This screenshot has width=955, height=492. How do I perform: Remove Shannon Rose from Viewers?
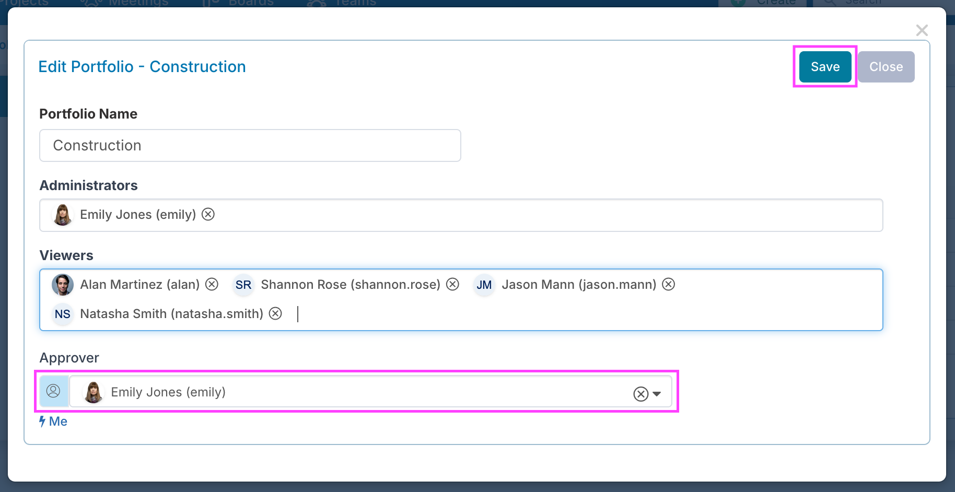(452, 284)
